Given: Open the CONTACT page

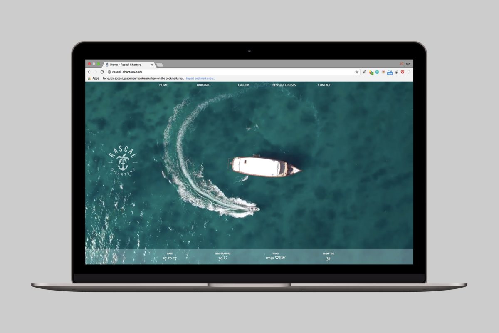Looking at the screenshot, I should coord(324,85).
